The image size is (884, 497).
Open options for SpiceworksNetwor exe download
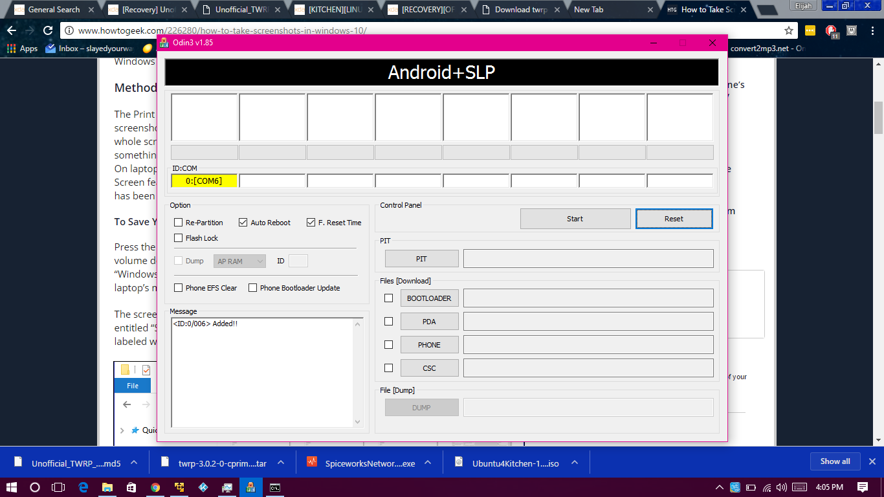[428, 463]
